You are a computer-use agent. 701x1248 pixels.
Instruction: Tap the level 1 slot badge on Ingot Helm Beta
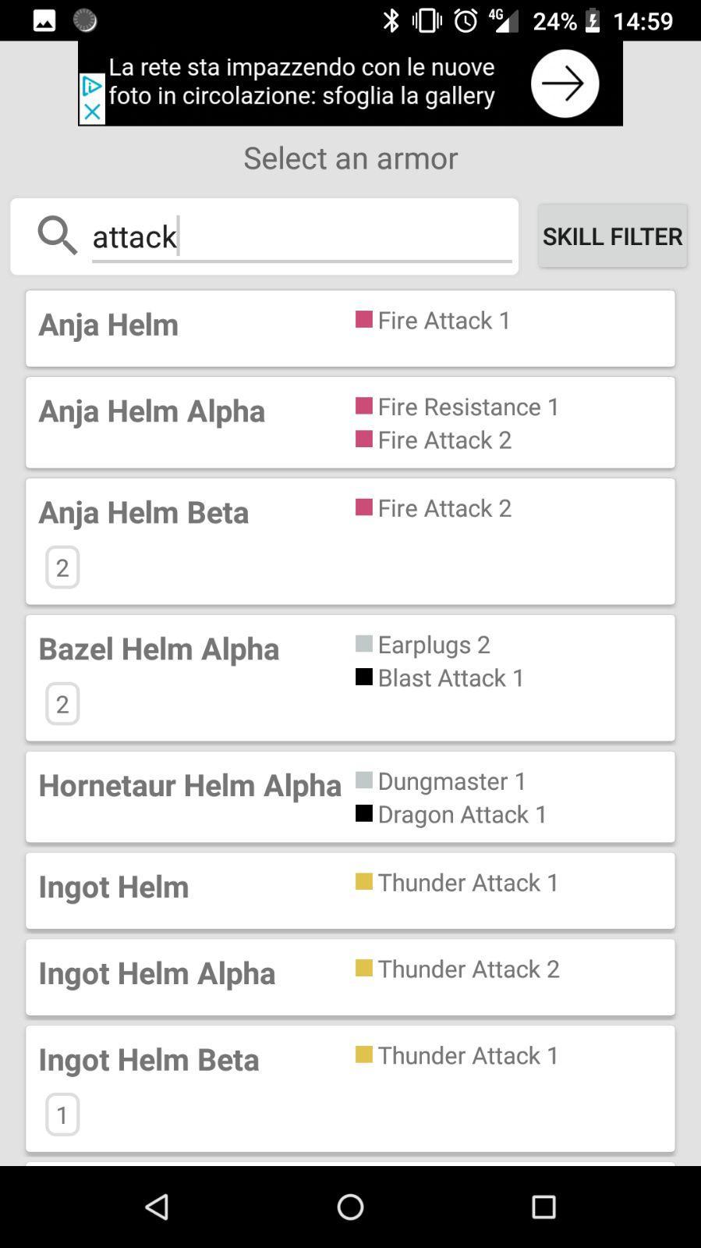62,1115
